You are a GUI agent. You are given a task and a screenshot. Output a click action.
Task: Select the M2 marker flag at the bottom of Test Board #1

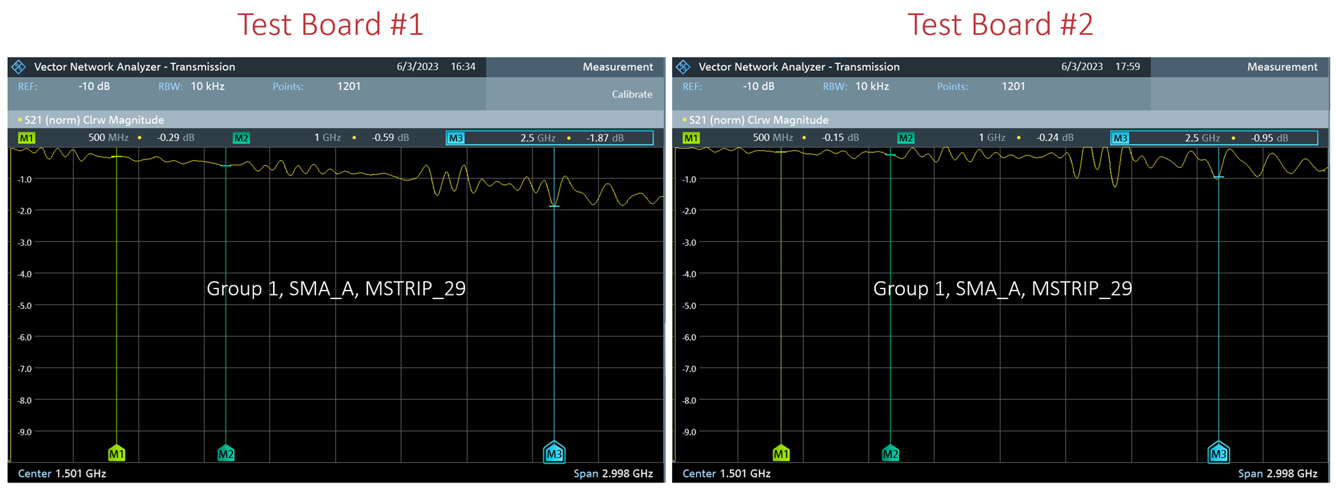pos(226,453)
